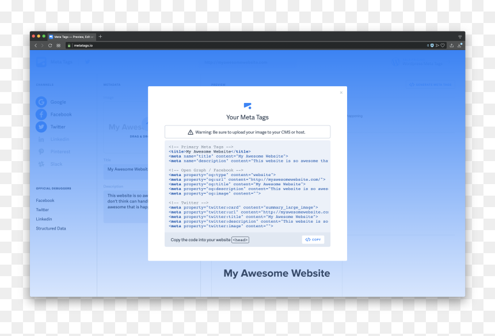Go forward with the browser forward arrow
Viewport: 495px width, 336px height.
[x=42, y=45]
